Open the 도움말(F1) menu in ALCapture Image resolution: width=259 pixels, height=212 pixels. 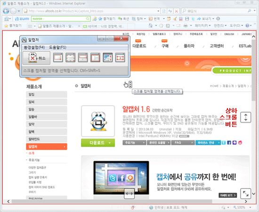[57, 47]
